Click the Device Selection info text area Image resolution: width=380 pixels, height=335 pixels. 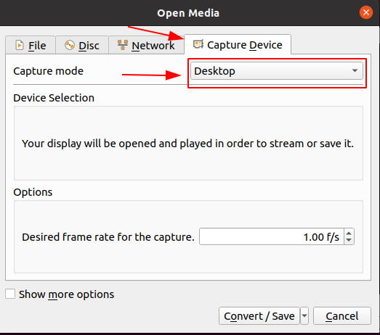tap(188, 143)
